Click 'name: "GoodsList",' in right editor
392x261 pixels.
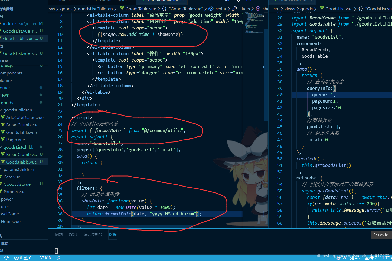pos(320,37)
